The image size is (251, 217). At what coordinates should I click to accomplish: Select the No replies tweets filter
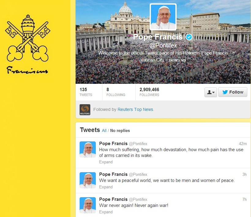(x=120, y=130)
